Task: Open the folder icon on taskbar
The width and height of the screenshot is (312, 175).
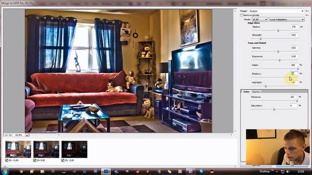Action: (42, 171)
